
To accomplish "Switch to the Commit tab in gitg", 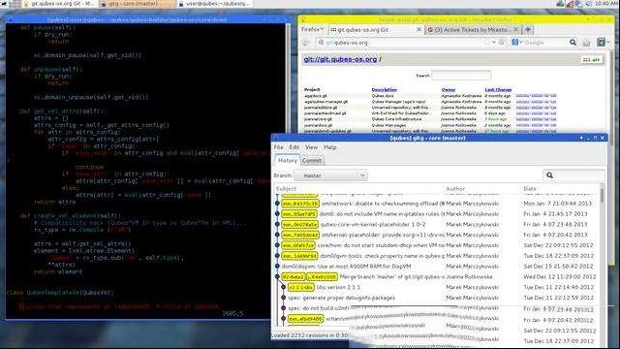I will point(312,160).
